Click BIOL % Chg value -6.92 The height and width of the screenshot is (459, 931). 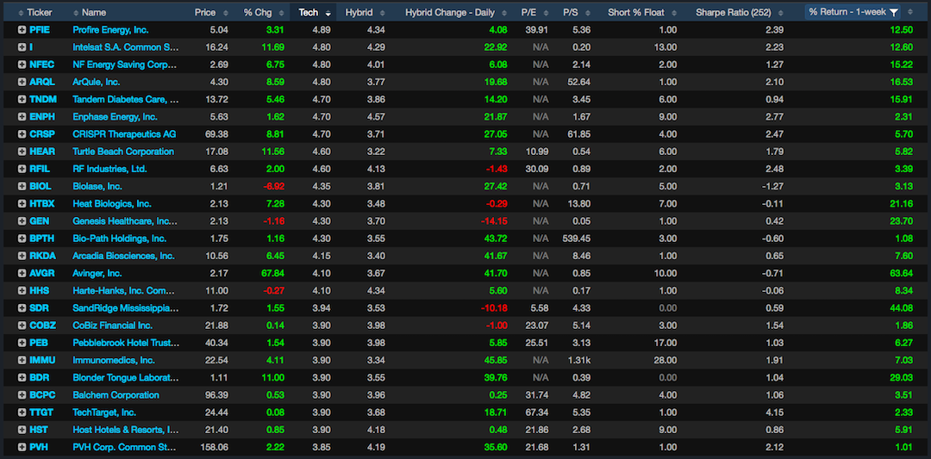click(x=274, y=186)
